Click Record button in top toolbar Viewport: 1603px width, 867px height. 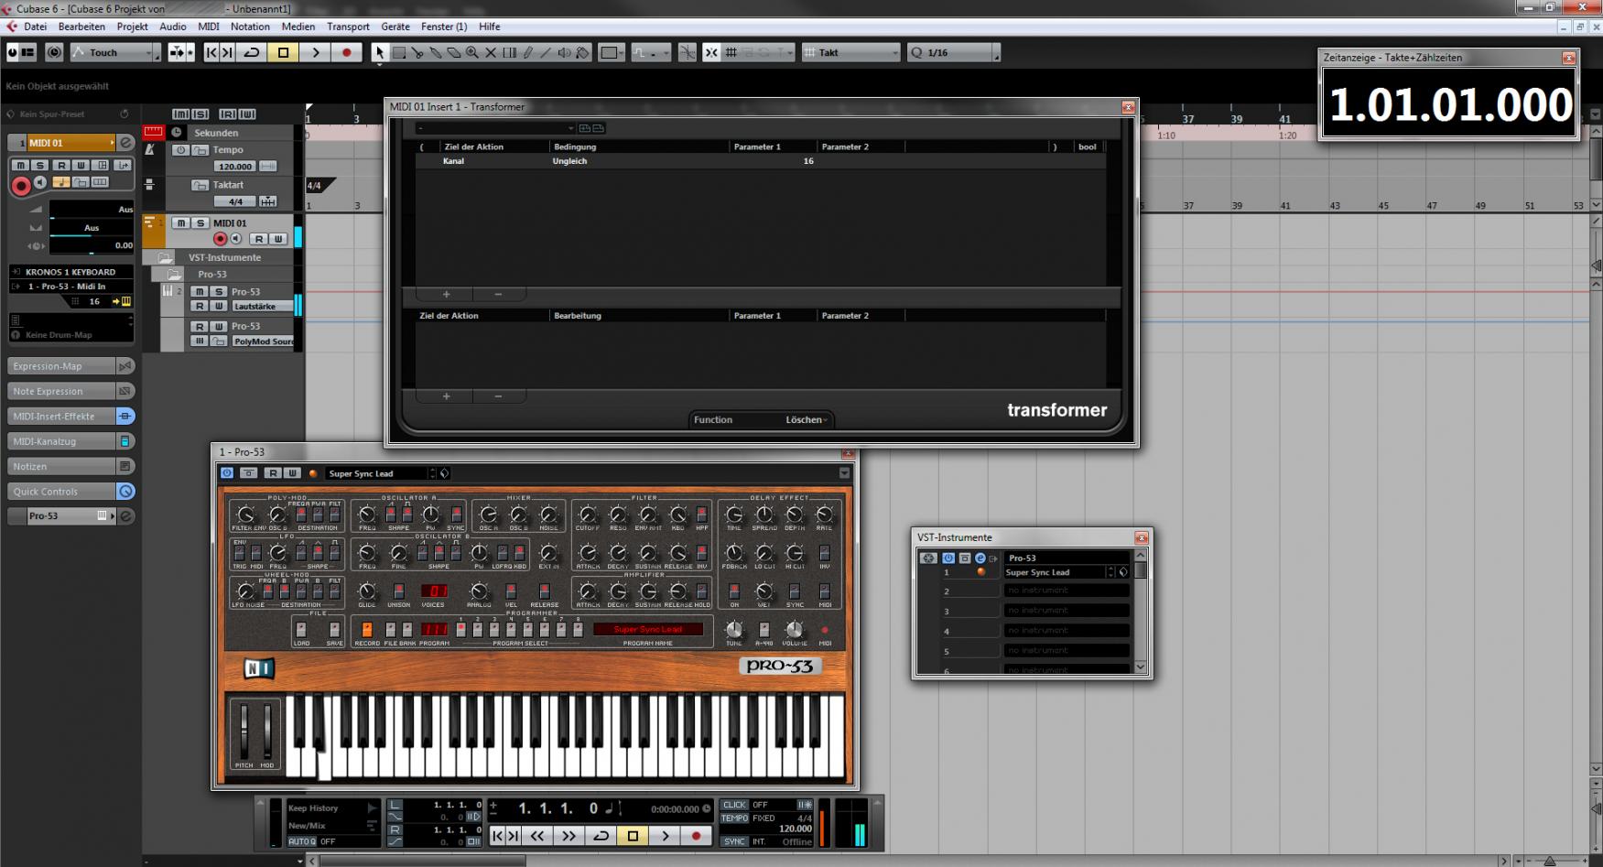point(346,53)
